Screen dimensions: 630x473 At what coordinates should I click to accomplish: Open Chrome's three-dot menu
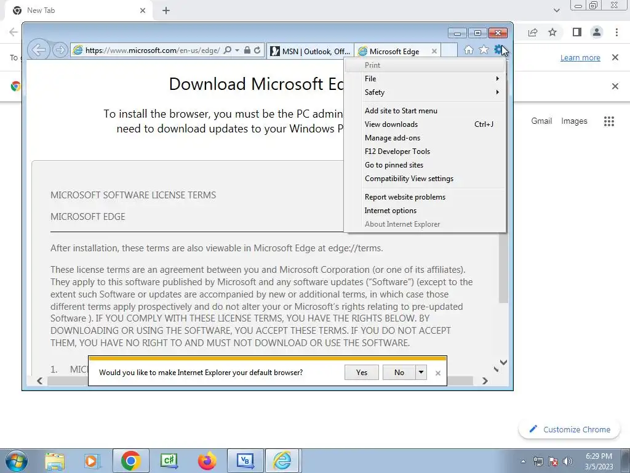[616, 32]
